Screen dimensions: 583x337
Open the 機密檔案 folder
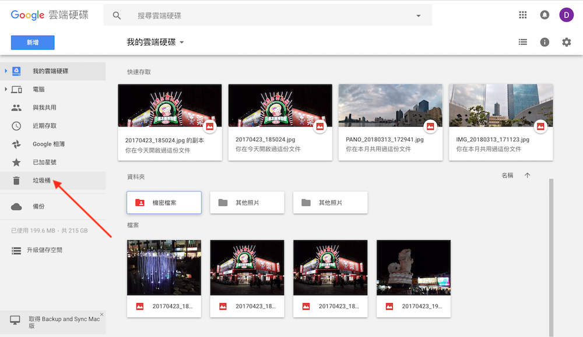click(x=164, y=202)
